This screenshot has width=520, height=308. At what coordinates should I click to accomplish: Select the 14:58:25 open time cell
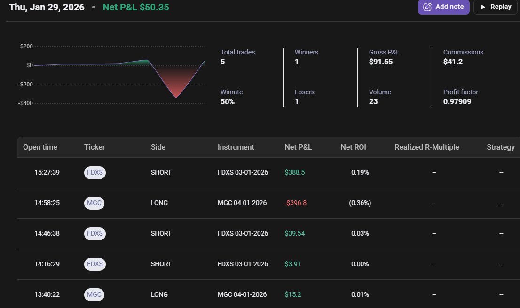47,203
